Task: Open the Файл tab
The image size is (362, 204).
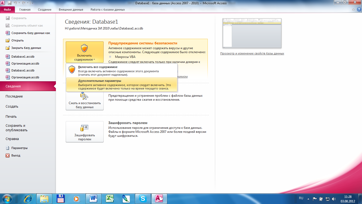Action: click(x=7, y=10)
